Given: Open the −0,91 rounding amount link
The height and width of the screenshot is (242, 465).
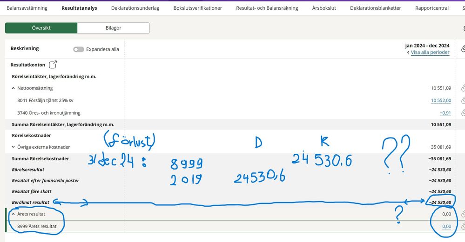Looking at the screenshot, I should [x=445, y=113].
